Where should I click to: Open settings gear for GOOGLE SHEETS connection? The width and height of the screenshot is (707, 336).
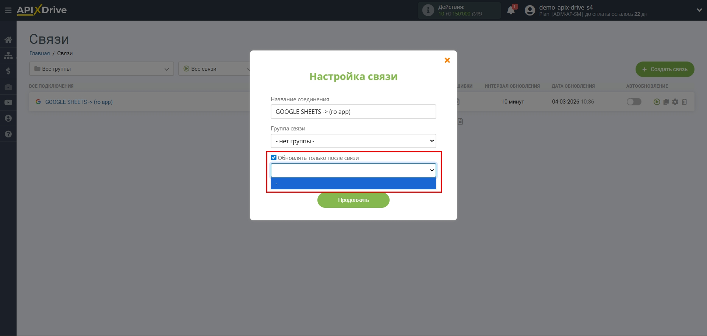tap(675, 102)
